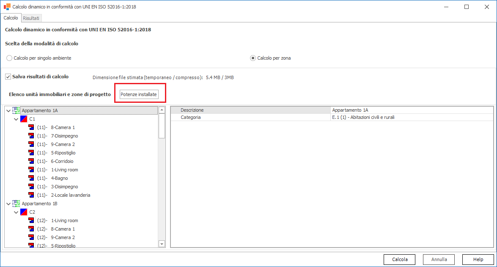Click the icon beside 5-Ripostiglio under C1
Image resolution: width=497 pixels, height=267 pixels.
[31, 153]
